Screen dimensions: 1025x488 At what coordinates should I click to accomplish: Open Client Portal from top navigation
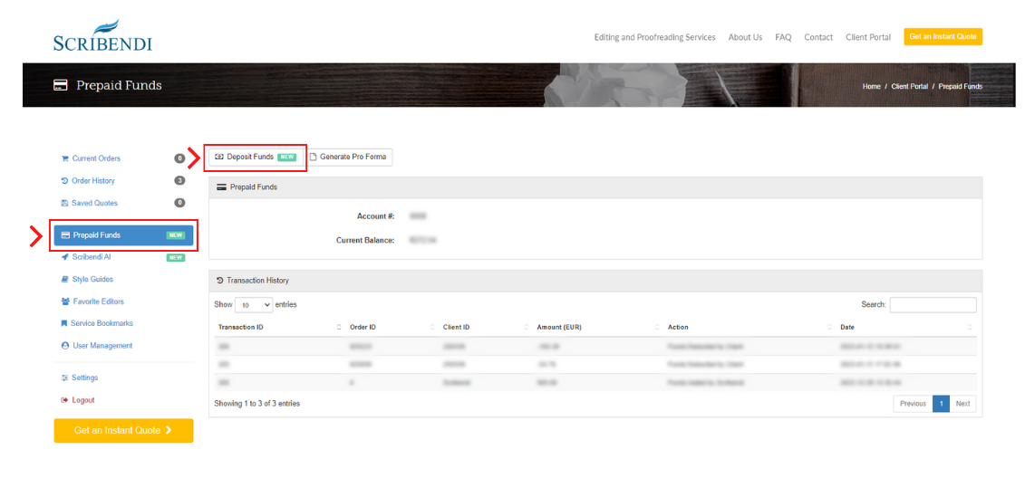pyautogui.click(x=868, y=37)
